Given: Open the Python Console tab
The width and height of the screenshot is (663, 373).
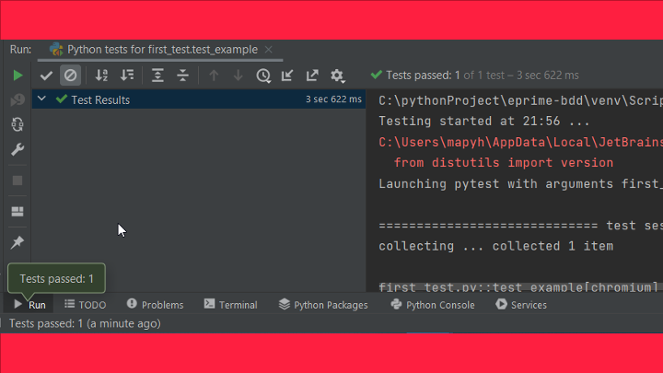Looking at the screenshot, I should click(x=433, y=305).
